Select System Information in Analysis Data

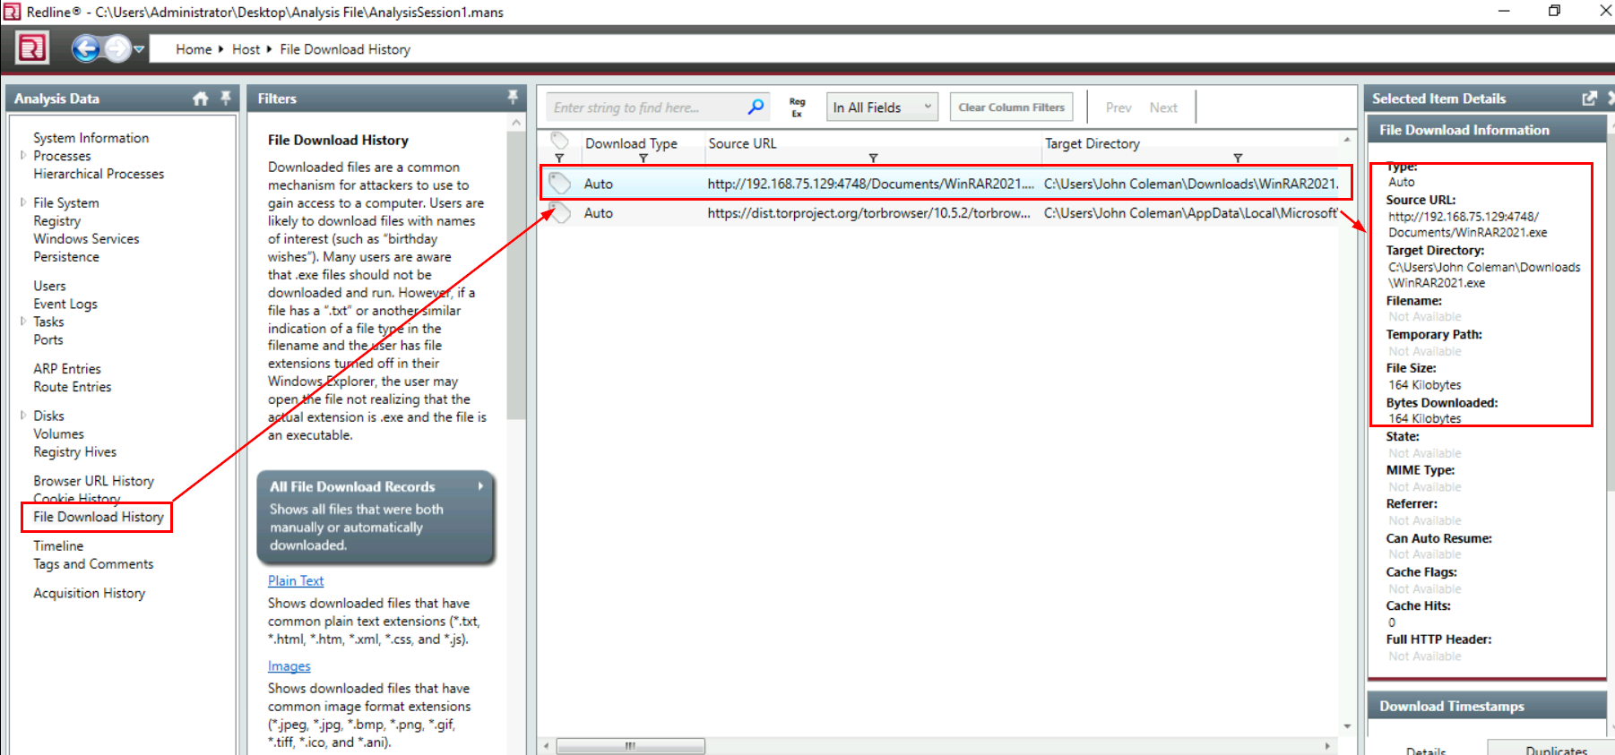point(91,138)
